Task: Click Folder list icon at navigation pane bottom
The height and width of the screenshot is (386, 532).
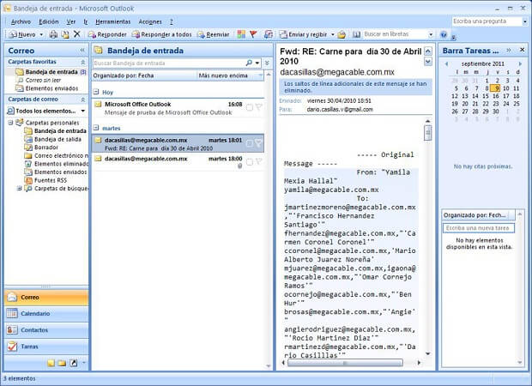Action: pyautogui.click(x=62, y=364)
